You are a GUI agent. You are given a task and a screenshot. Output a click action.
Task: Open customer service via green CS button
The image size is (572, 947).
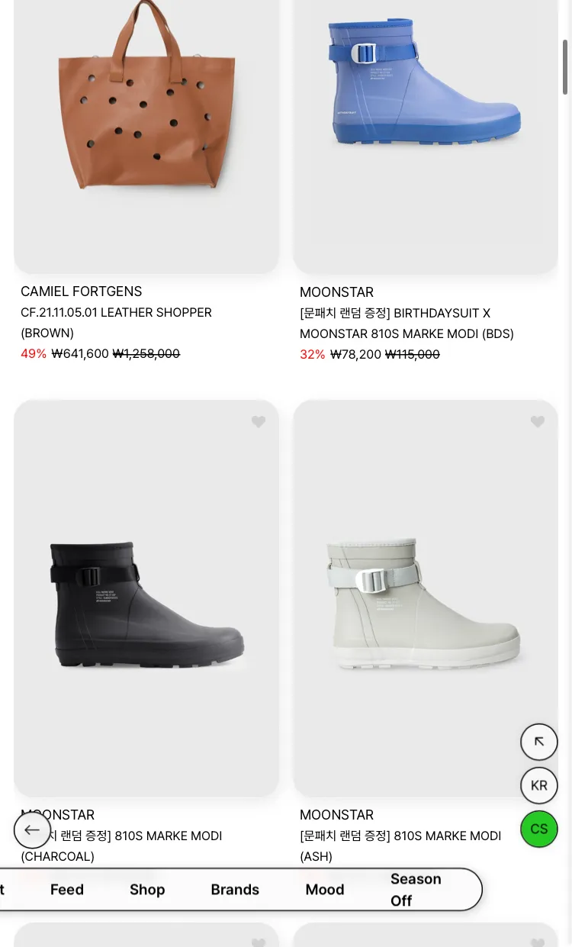coord(539,829)
